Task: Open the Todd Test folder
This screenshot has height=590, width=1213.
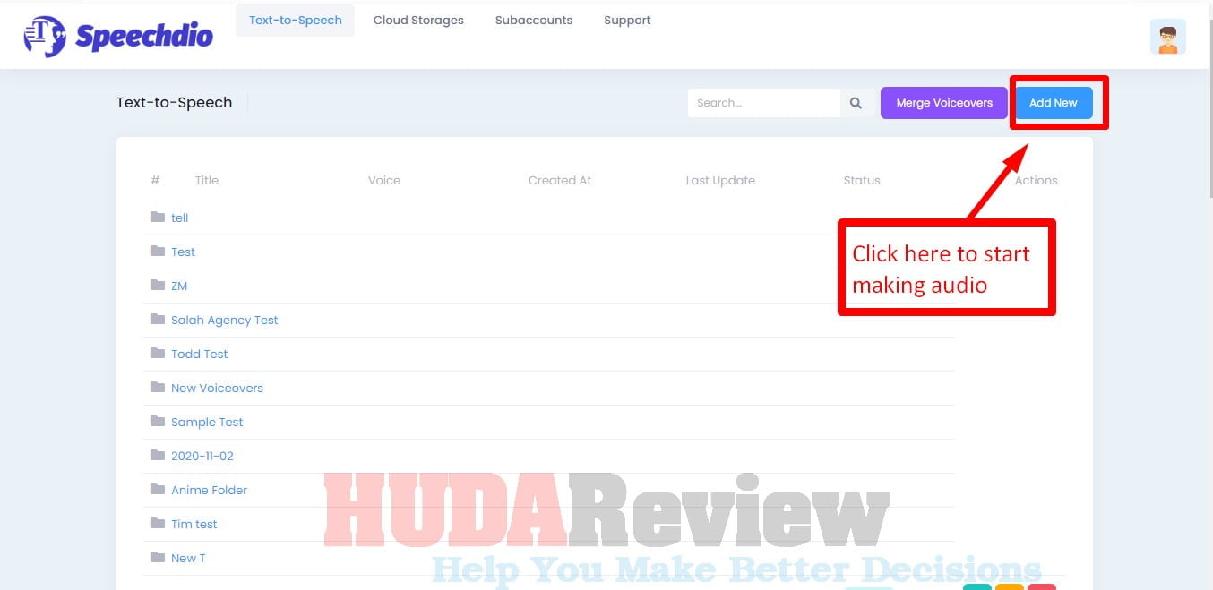Action: tap(200, 354)
